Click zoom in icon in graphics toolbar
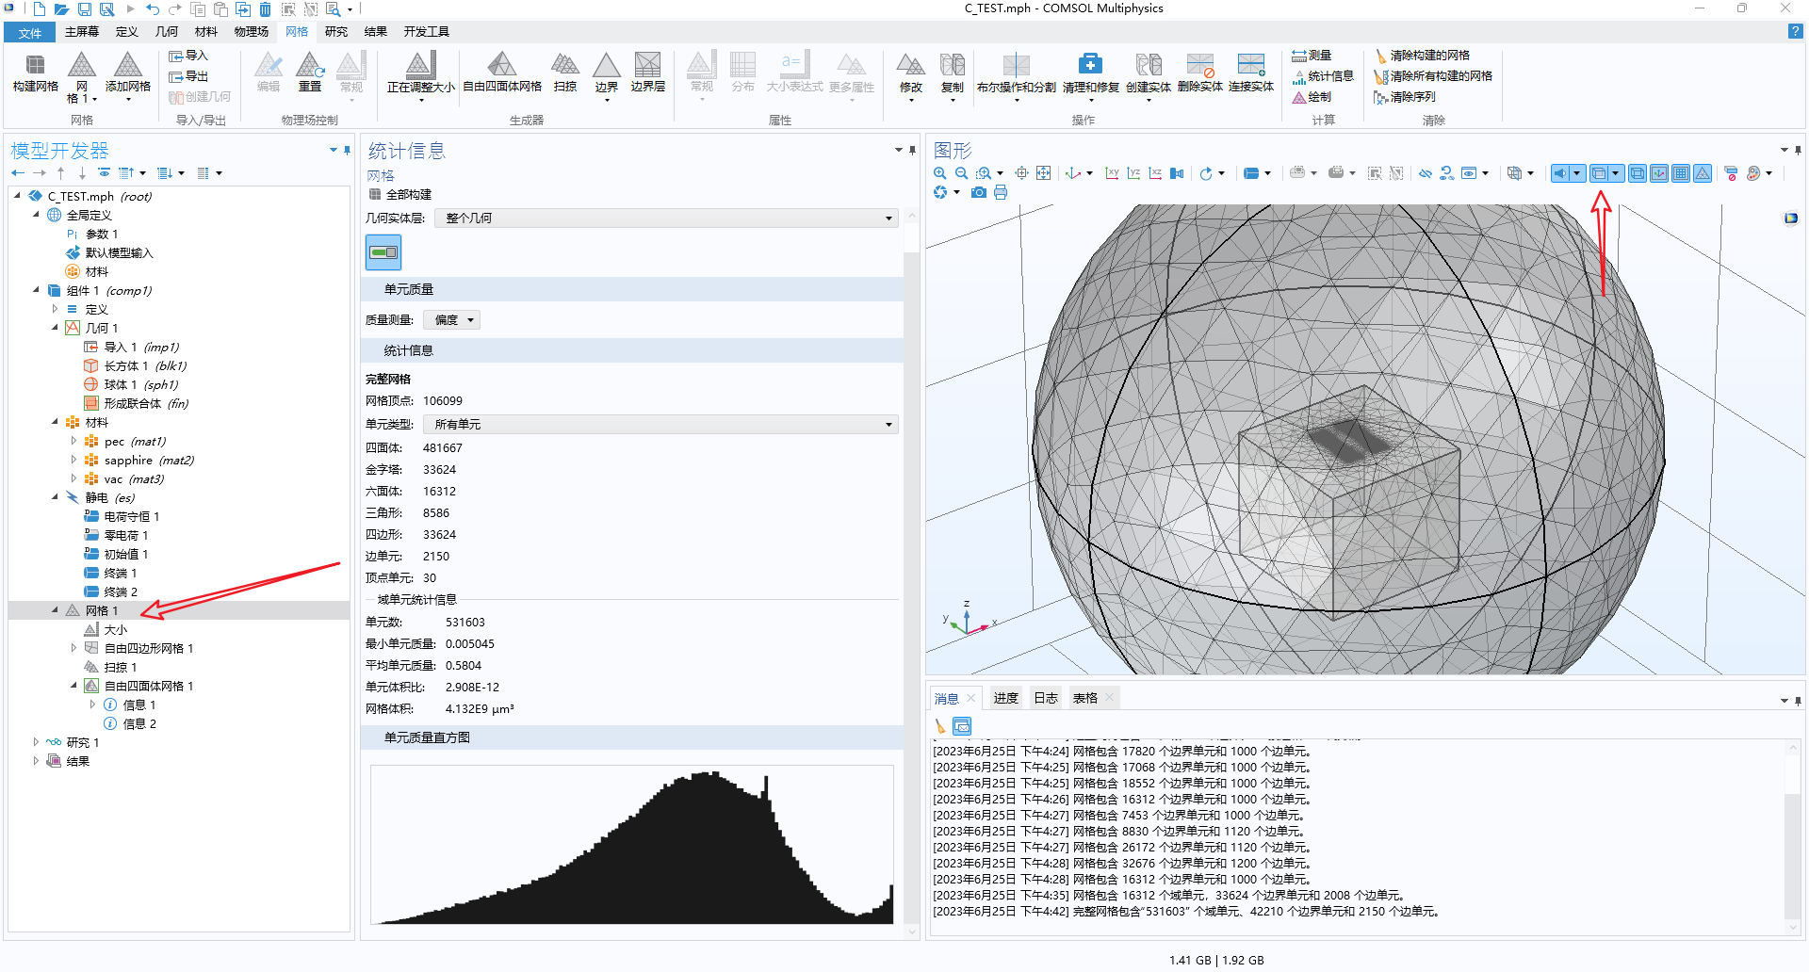The width and height of the screenshot is (1809, 972). click(x=939, y=173)
